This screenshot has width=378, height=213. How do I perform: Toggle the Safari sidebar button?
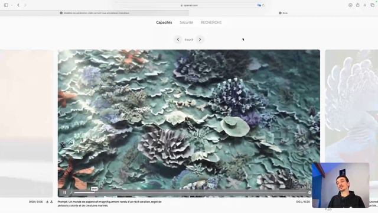click(x=6, y=5)
